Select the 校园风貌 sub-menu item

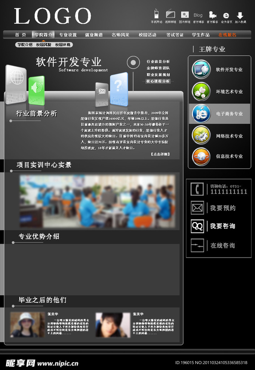pyautogui.click(x=44, y=45)
